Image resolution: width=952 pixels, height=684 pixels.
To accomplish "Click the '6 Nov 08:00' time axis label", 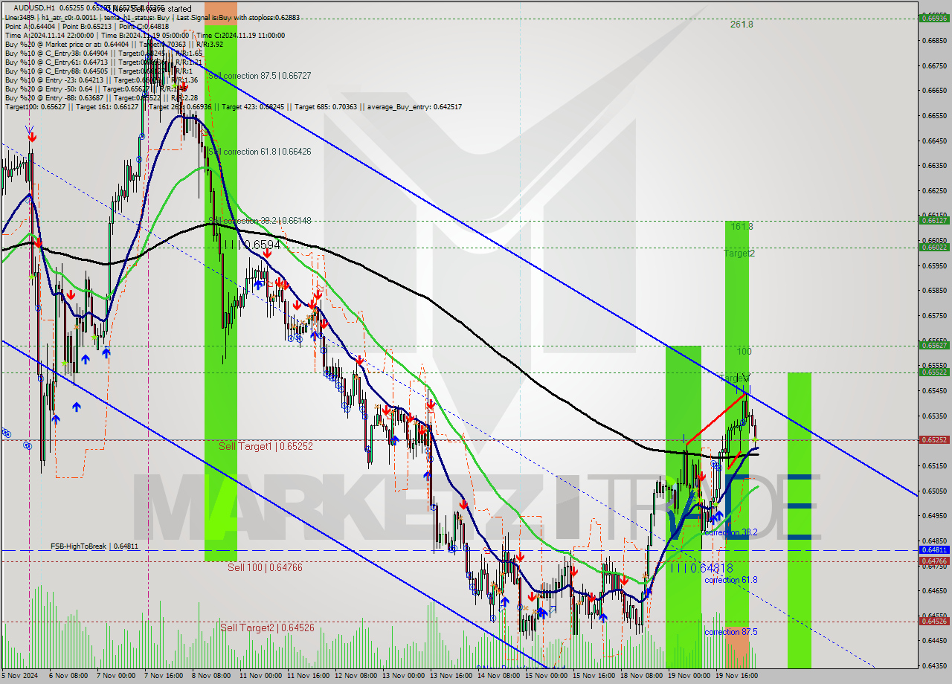I will (68, 676).
